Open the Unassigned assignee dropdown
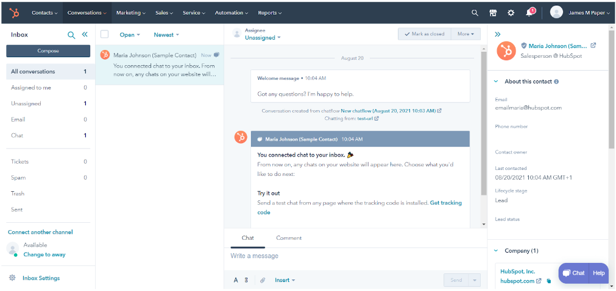Viewport: 616px width, 291px height. (x=263, y=38)
